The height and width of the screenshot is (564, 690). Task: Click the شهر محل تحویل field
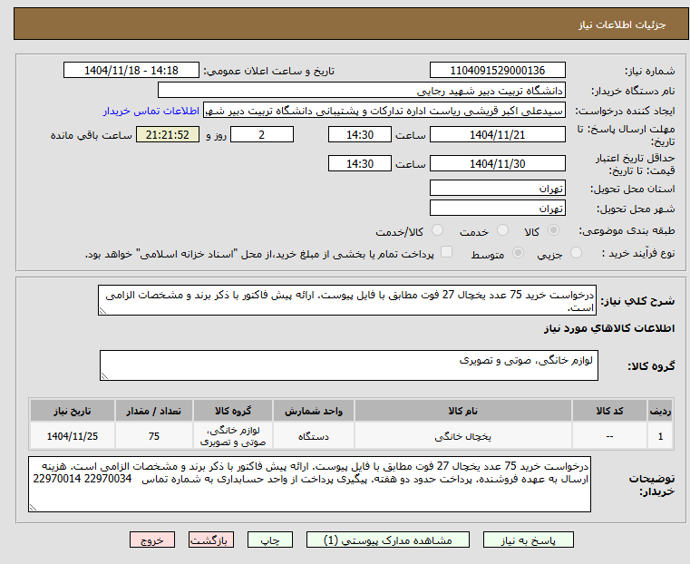(497, 208)
